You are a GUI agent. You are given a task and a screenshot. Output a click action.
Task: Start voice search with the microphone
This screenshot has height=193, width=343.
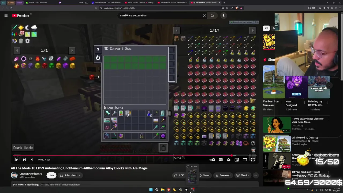pos(223,16)
